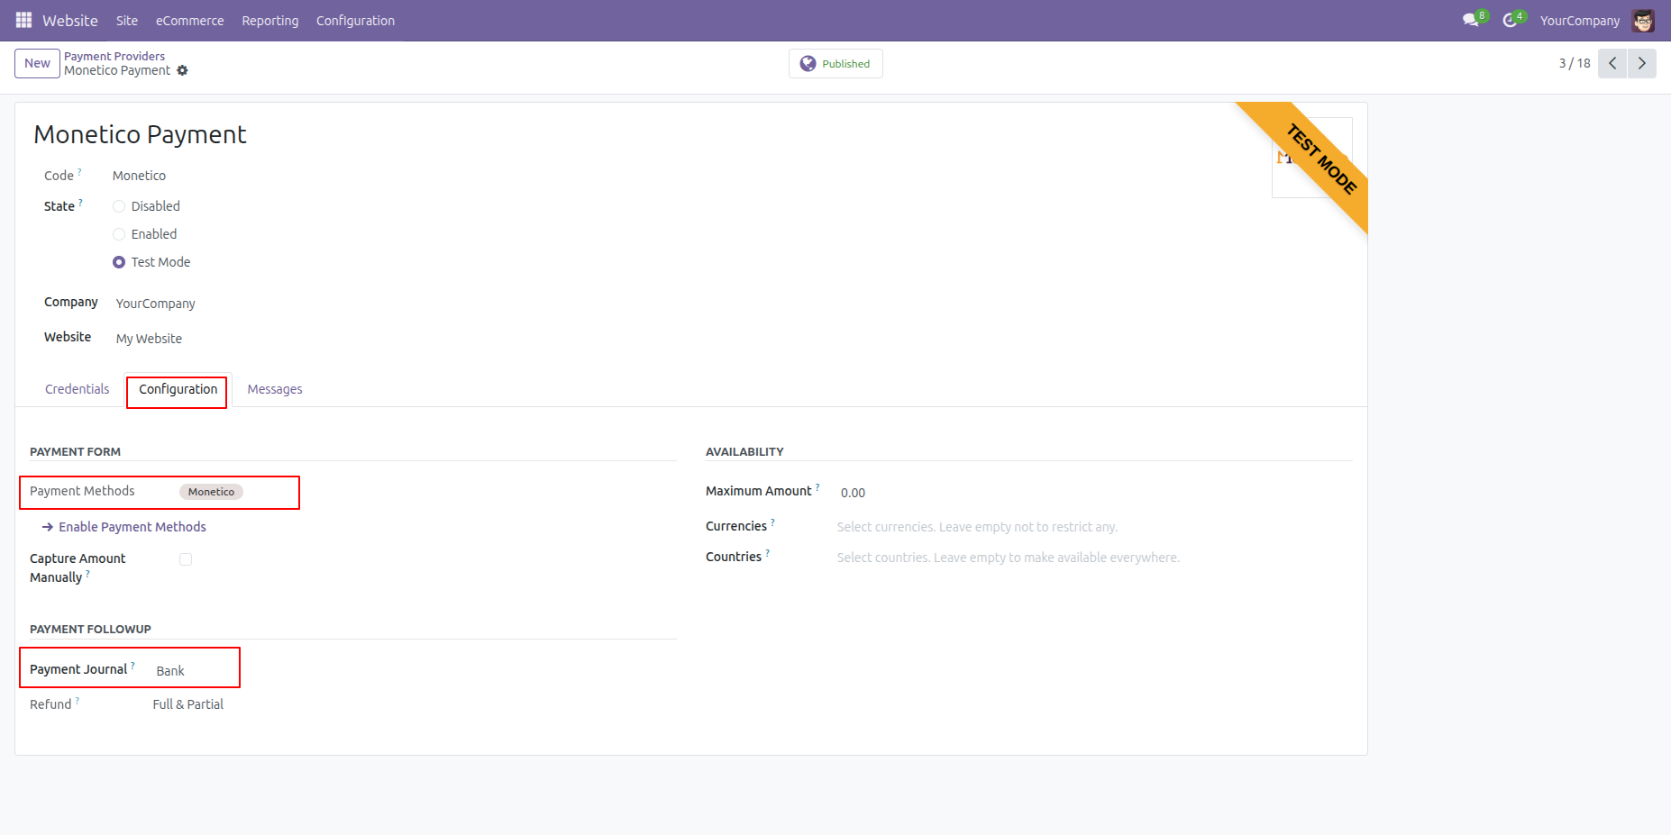Viewport: 1671px width, 835px height.
Task: Click the New button
Action: click(38, 63)
